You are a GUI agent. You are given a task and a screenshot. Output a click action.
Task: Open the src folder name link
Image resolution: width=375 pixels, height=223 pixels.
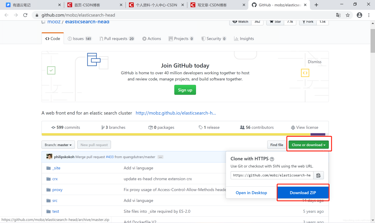[55, 200]
